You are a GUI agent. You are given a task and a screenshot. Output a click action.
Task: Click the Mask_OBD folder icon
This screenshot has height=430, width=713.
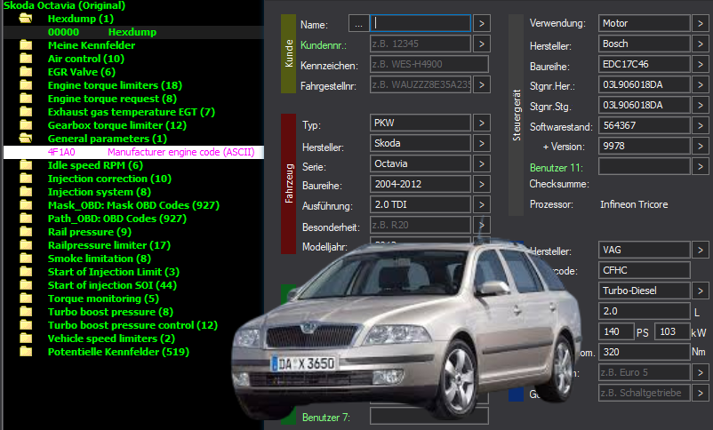click(26, 205)
